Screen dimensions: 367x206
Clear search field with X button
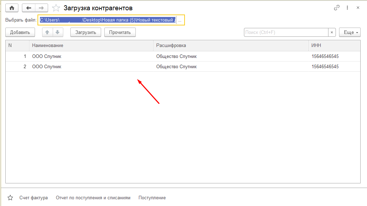[332, 32]
